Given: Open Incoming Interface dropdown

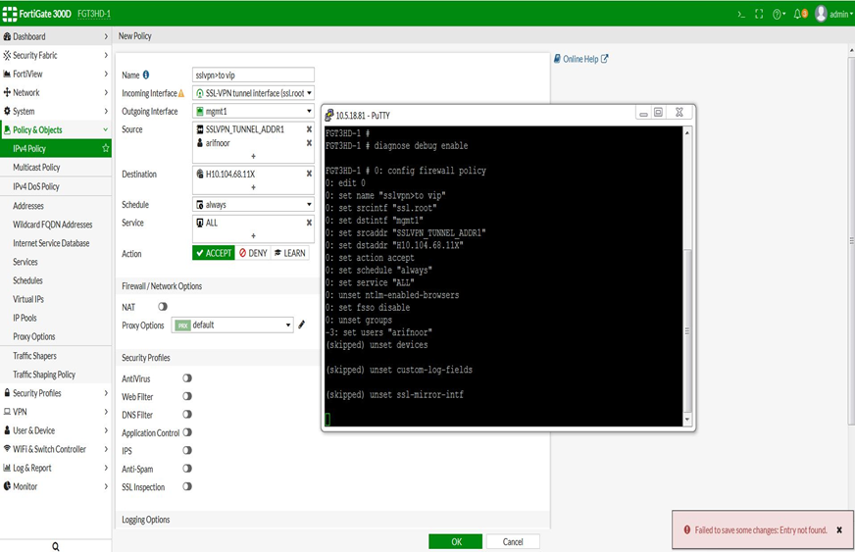Looking at the screenshot, I should coord(254,93).
